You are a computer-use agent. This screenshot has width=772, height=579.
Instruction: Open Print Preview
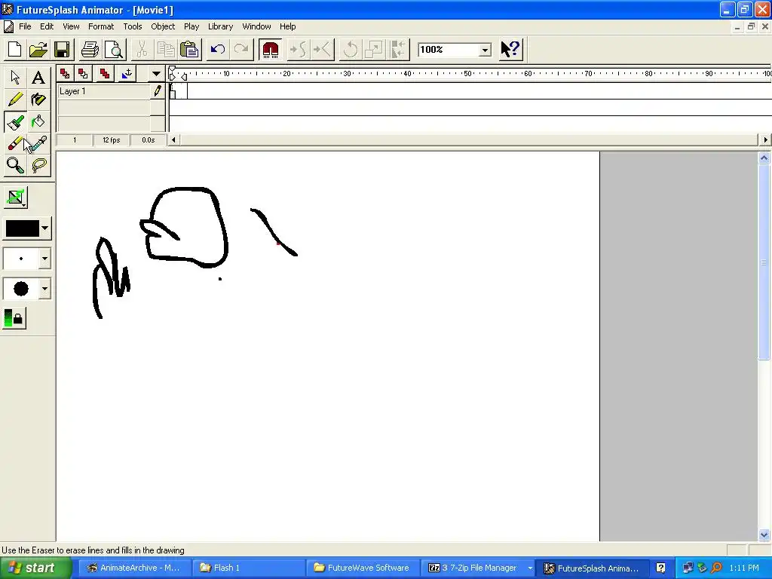pyautogui.click(x=115, y=49)
